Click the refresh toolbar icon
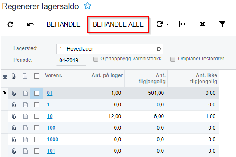Viewport: 236px width, 157px height. (10, 24)
